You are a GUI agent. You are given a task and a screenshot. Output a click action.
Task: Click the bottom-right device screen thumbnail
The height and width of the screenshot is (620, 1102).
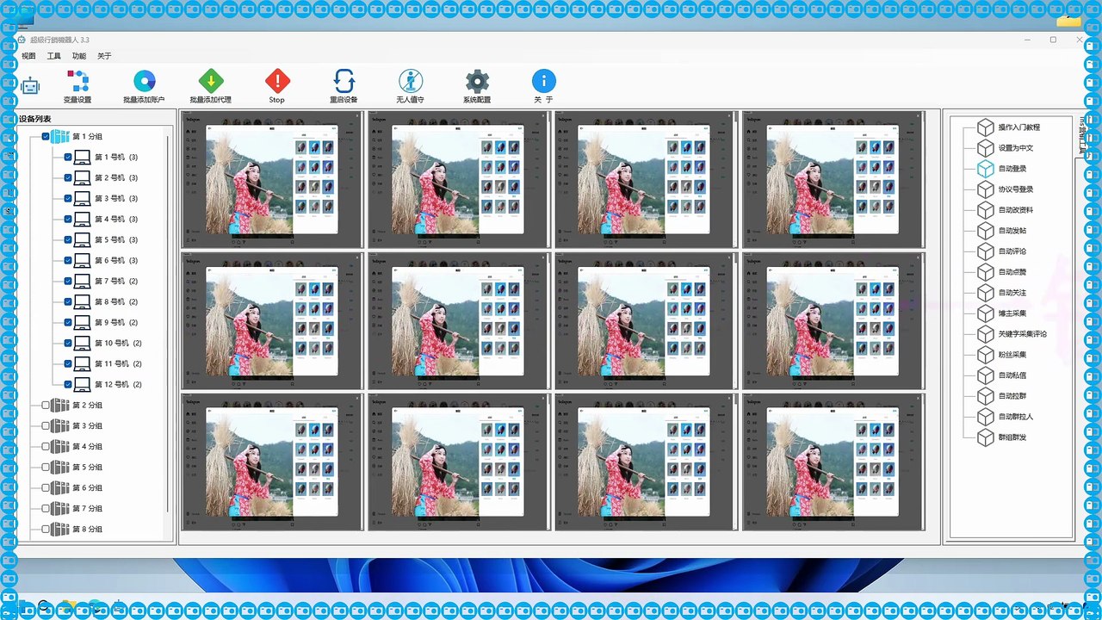pos(833,462)
